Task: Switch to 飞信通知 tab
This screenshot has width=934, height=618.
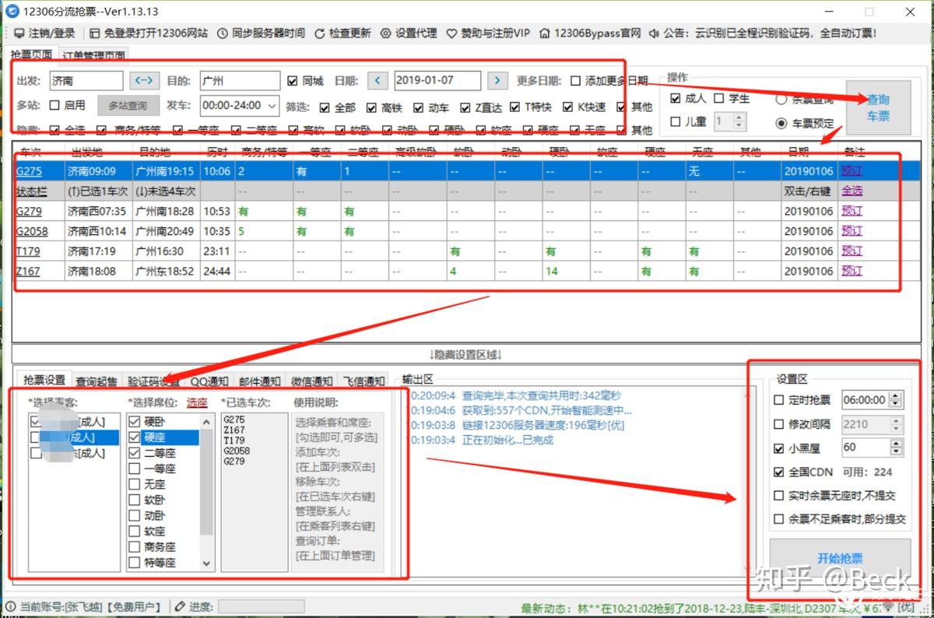Action: (x=363, y=381)
